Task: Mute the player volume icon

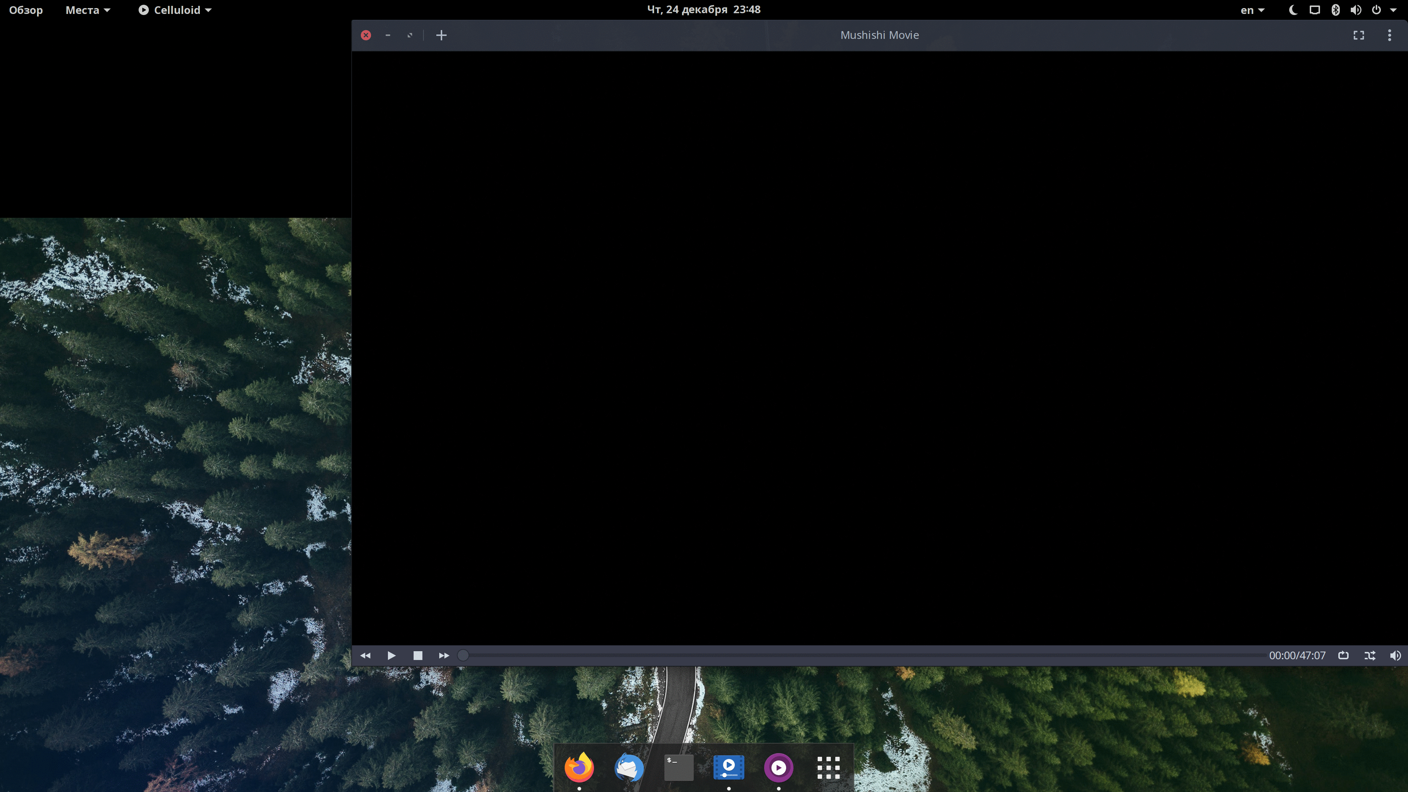Action: (x=1396, y=655)
